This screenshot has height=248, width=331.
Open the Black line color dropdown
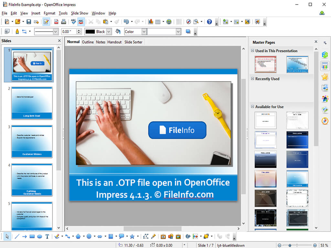(109, 32)
